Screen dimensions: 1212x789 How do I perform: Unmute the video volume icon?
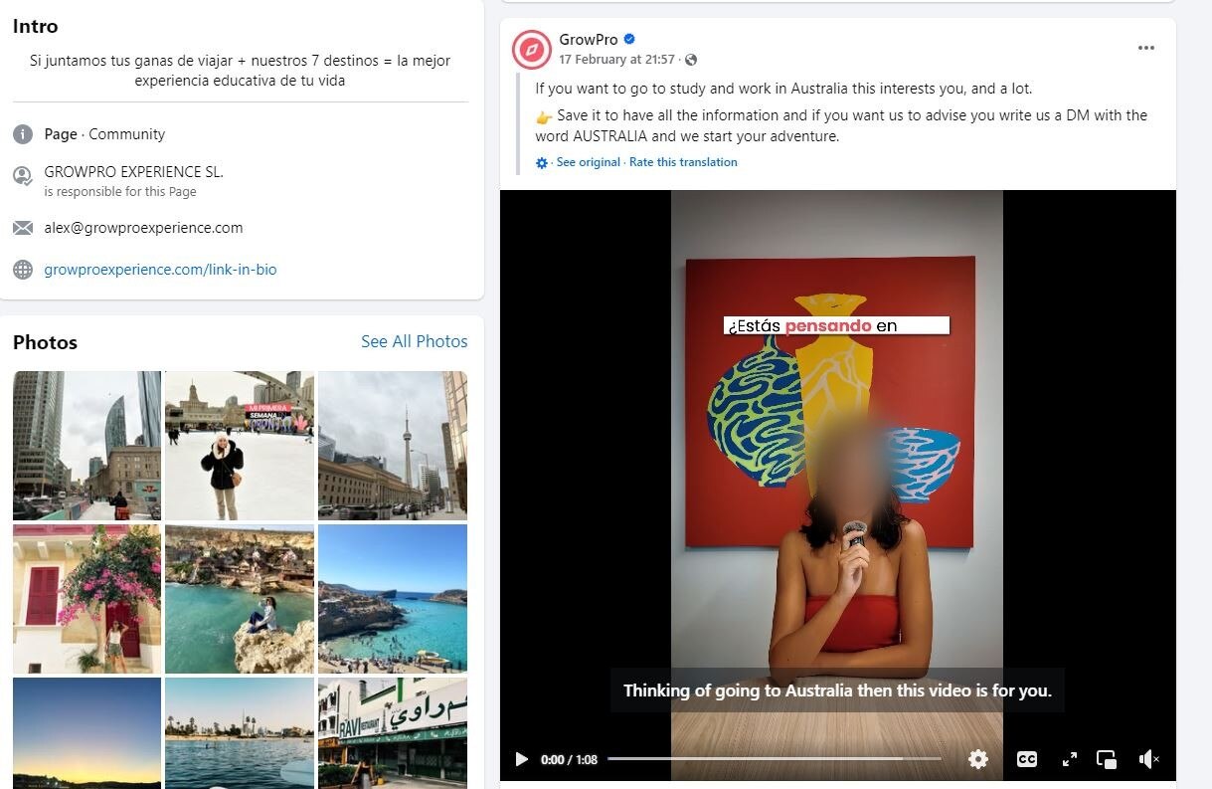pos(1149,759)
